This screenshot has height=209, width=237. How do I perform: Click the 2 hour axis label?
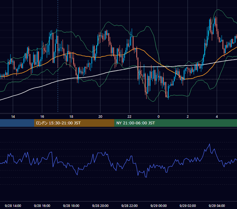click(188, 117)
